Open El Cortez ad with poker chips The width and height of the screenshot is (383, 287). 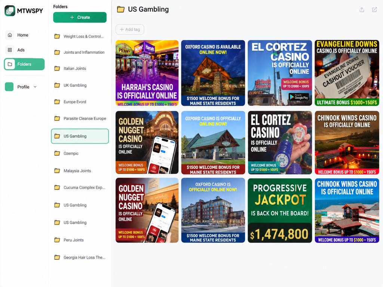[280, 142]
